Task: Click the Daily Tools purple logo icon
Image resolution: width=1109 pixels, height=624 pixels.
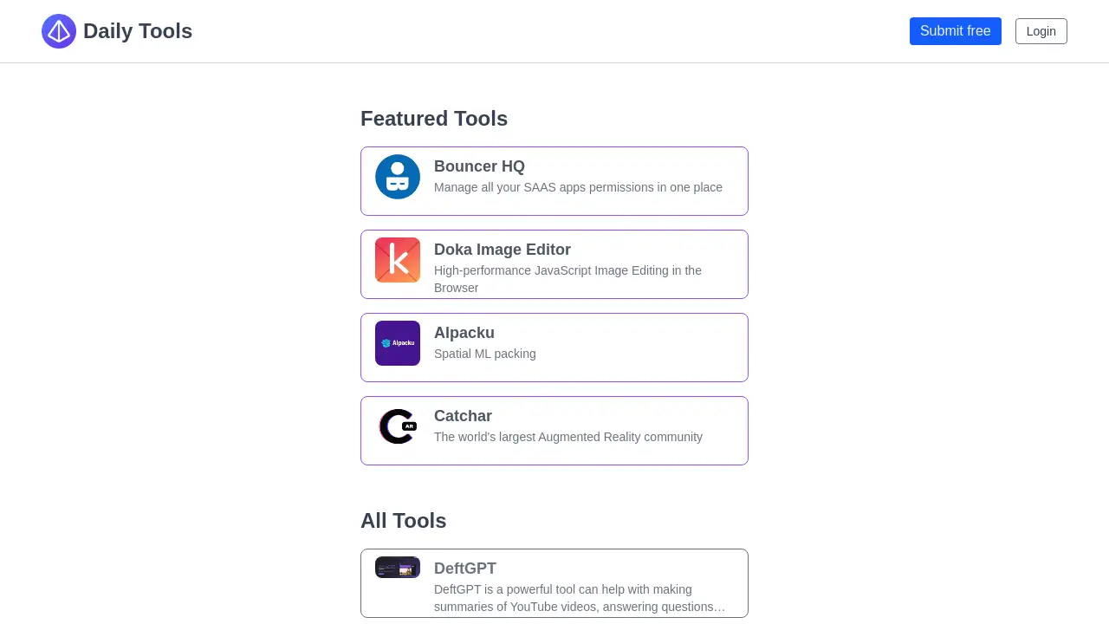Action: coord(59,31)
